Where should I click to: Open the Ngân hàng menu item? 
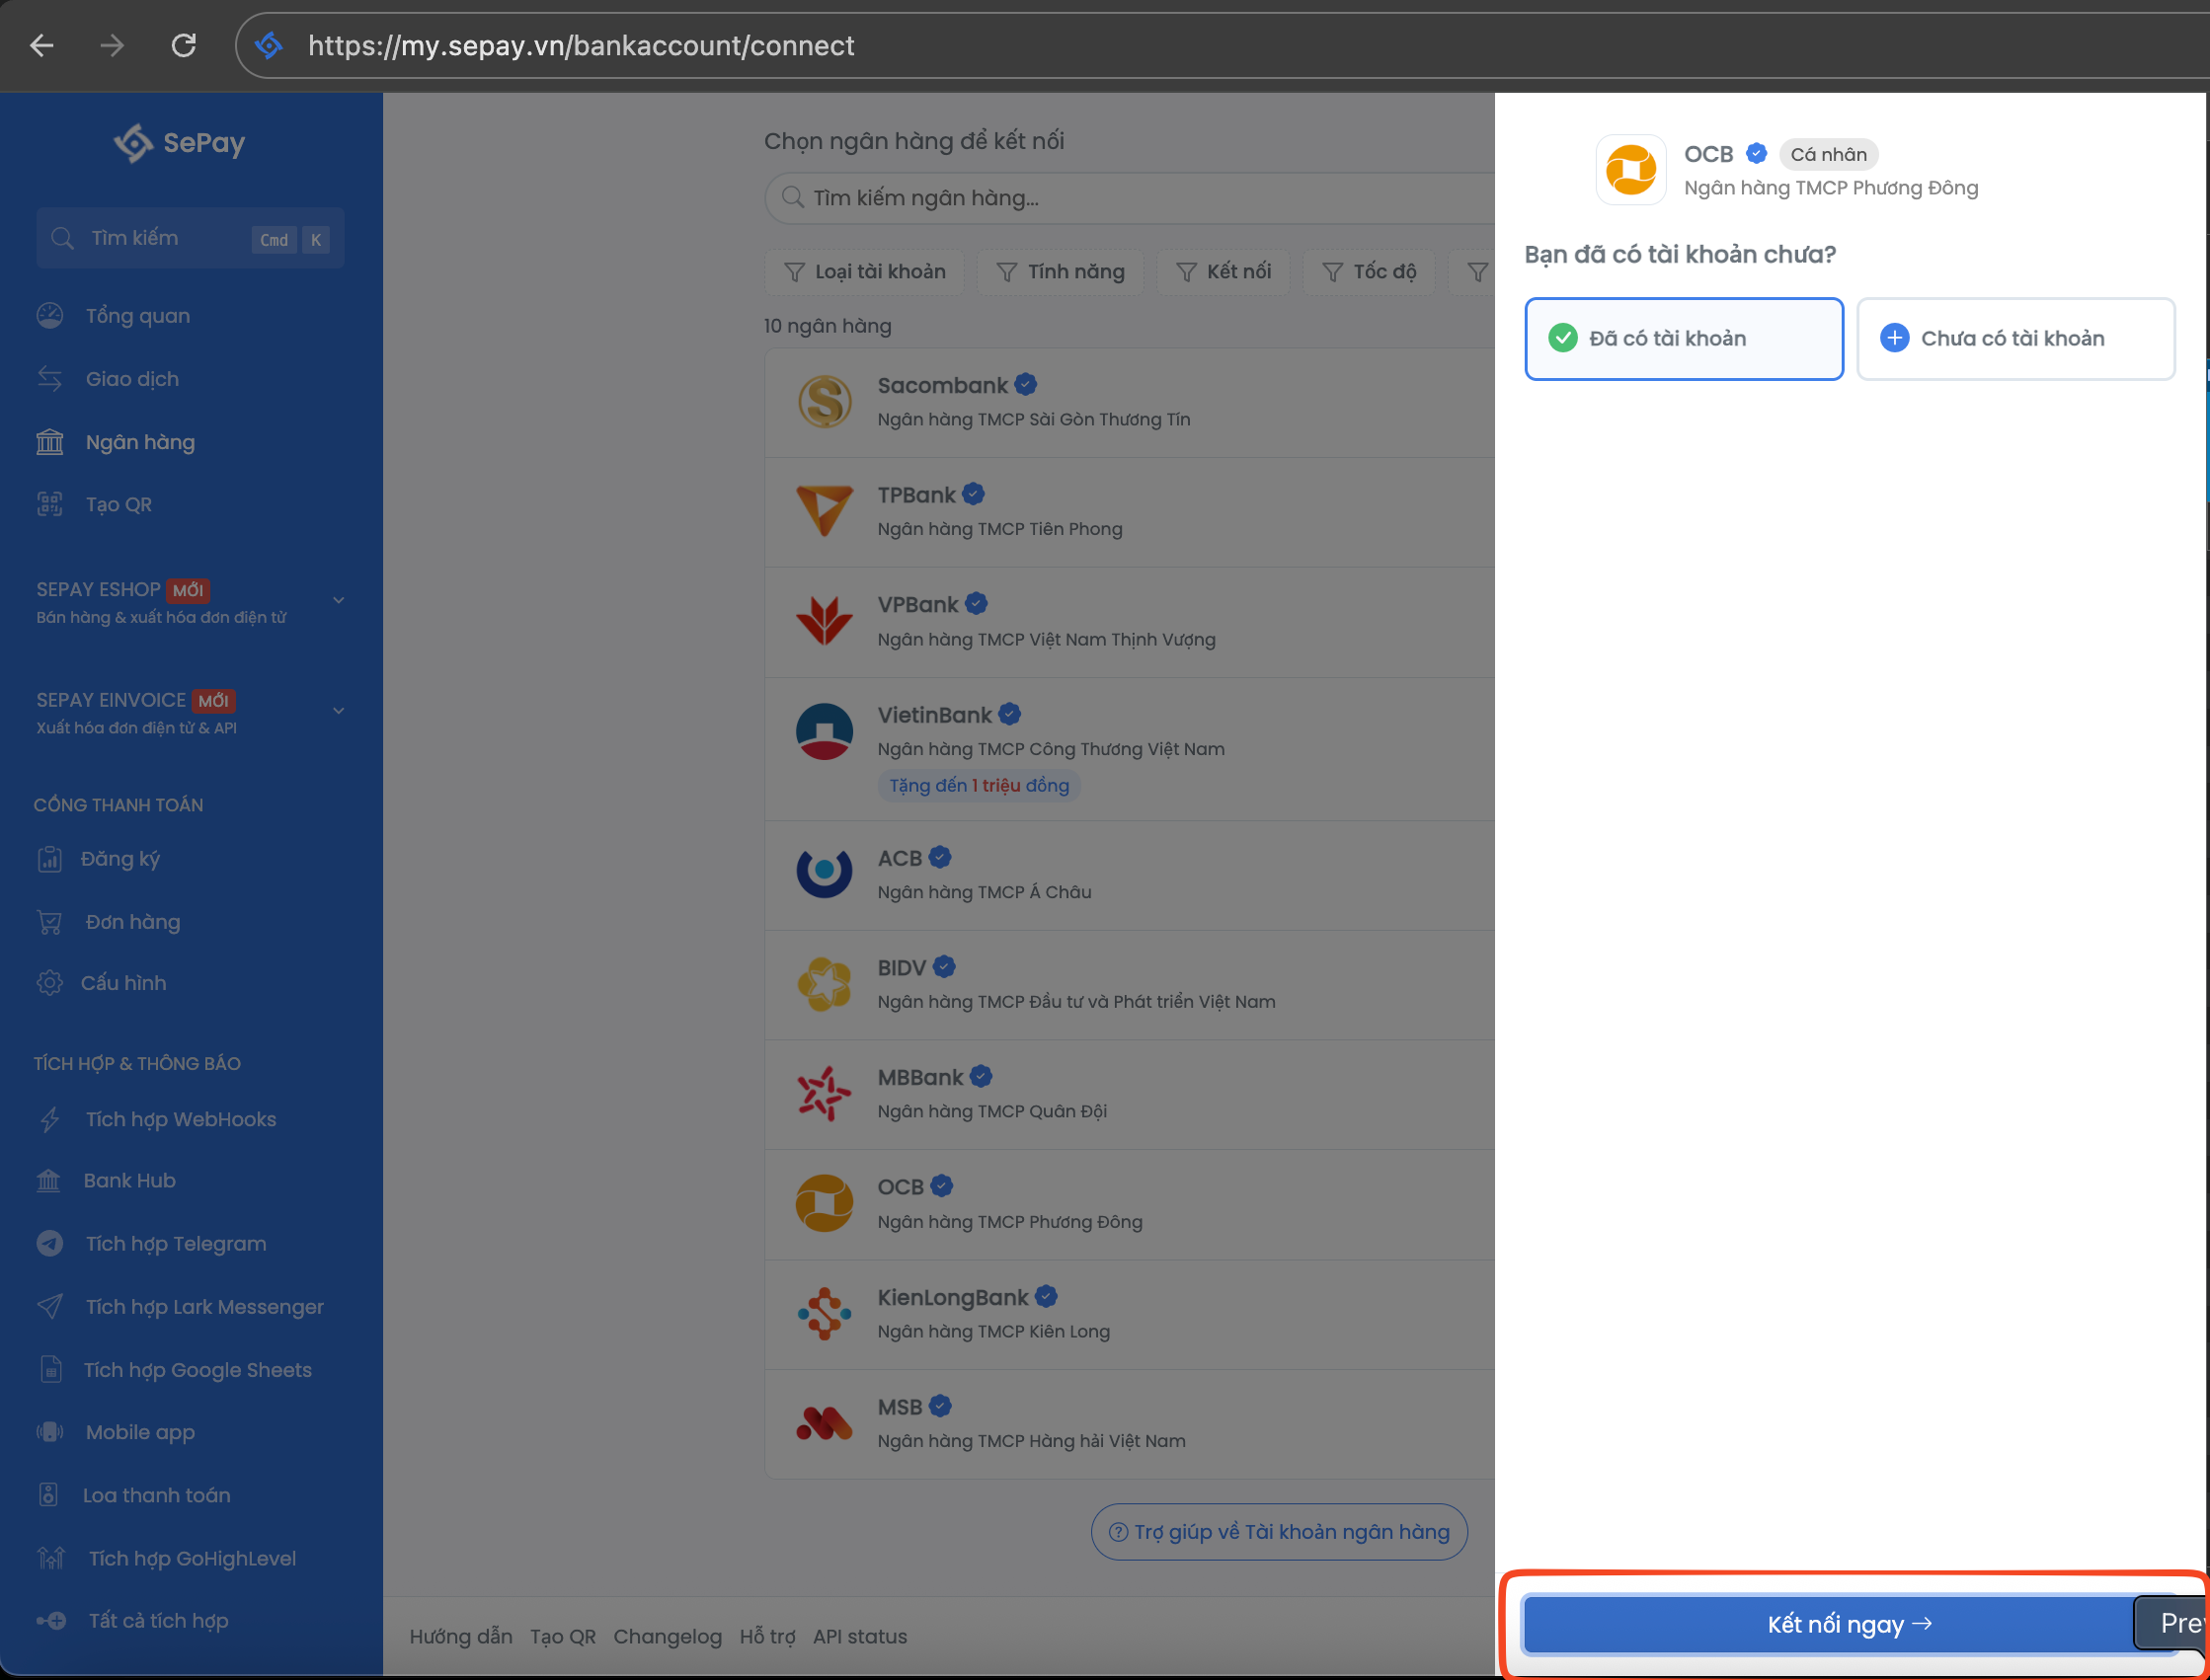(140, 442)
